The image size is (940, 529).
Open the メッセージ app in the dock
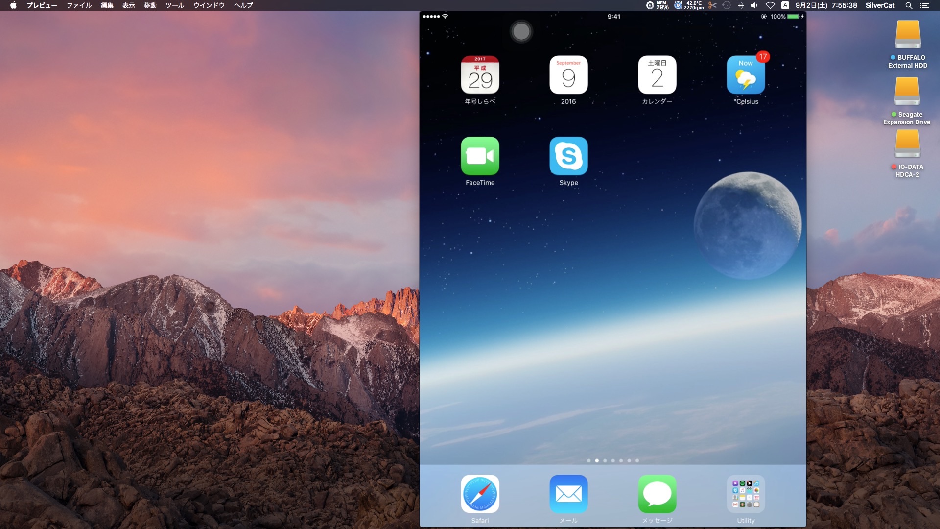657,494
